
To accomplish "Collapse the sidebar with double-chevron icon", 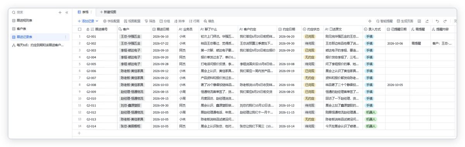I will (x=67, y=13).
